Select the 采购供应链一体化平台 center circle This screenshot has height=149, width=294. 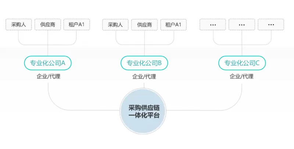click(143, 111)
